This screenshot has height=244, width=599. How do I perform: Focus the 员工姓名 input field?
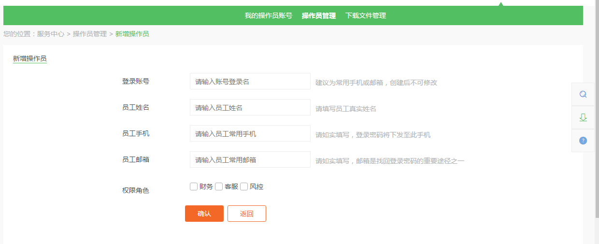[250, 107]
